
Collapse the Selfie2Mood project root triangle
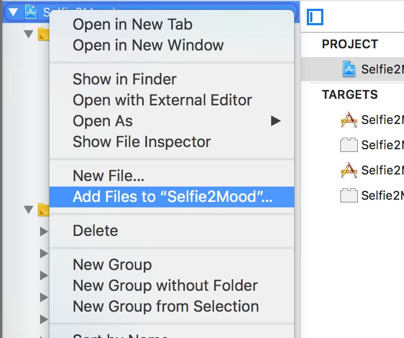pos(13,12)
